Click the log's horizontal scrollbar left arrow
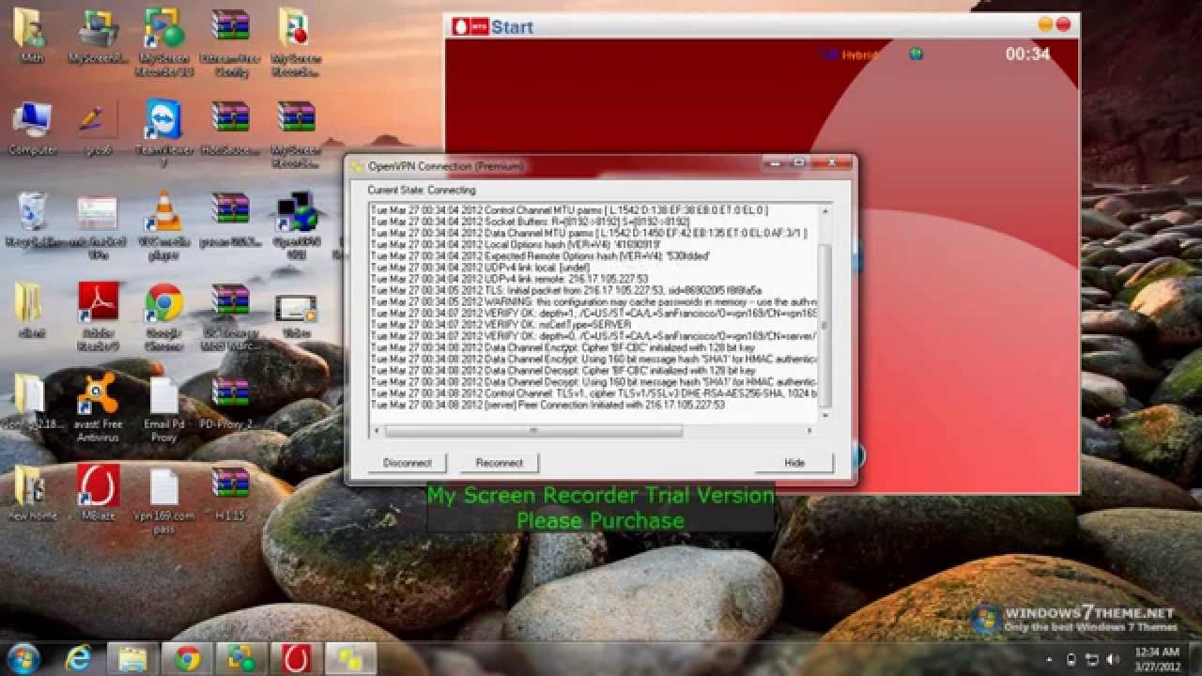The width and height of the screenshot is (1202, 676). [378, 431]
